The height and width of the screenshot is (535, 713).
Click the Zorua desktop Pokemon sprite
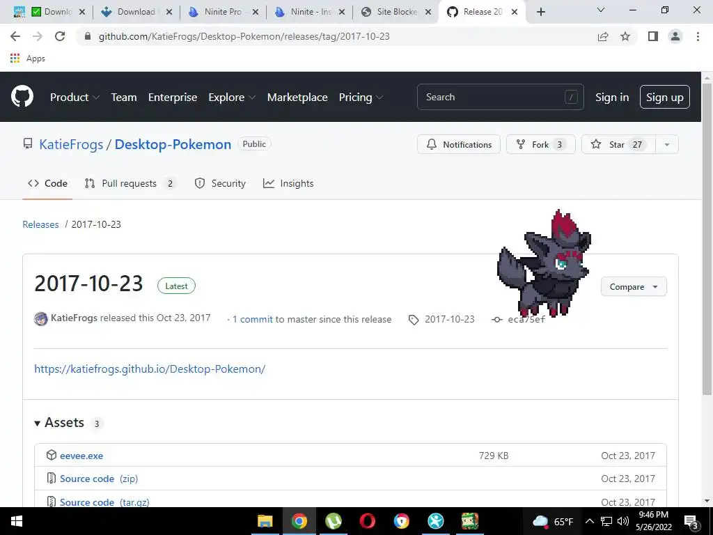[x=544, y=263]
